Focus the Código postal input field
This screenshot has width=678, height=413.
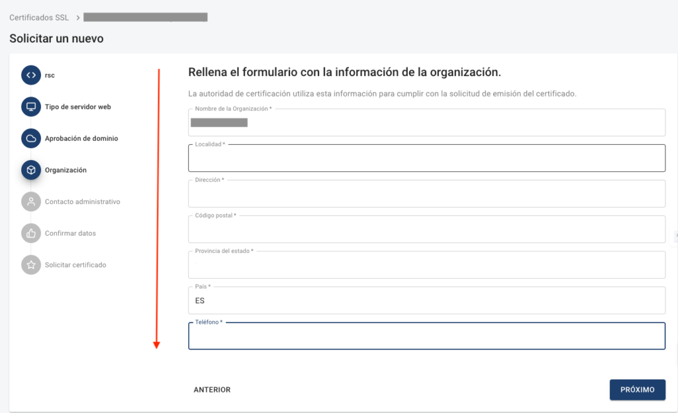(427, 229)
